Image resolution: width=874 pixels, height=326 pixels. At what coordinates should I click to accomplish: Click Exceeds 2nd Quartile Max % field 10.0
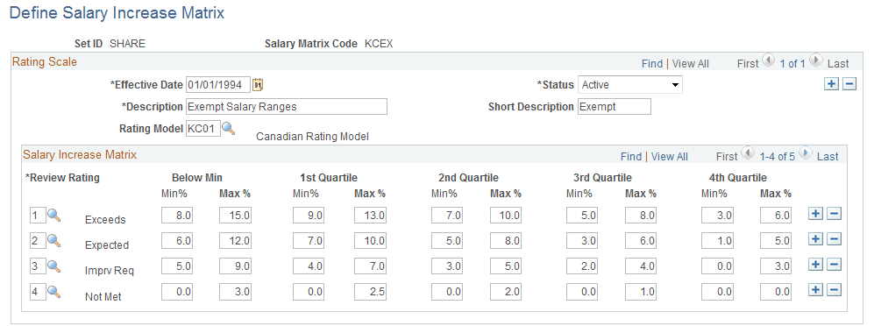tap(506, 215)
